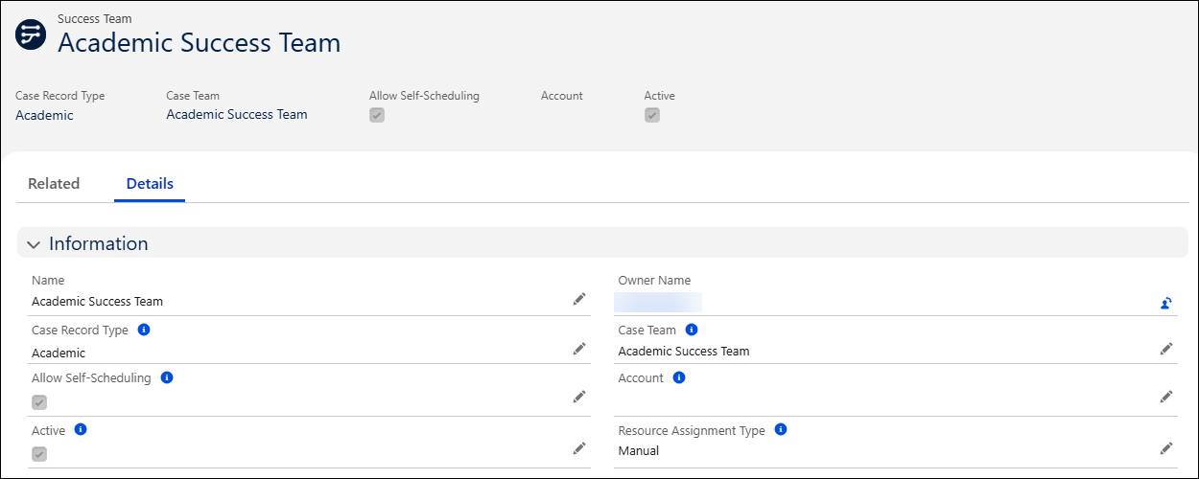The image size is (1199, 479).
Task: Show info tooltip for Case Record Type
Action: click(x=144, y=330)
